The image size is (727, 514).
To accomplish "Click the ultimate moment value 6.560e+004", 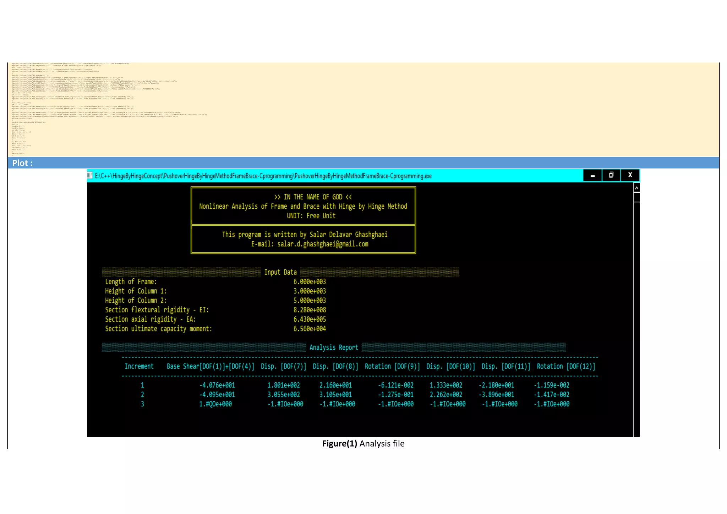I will click(310, 329).
